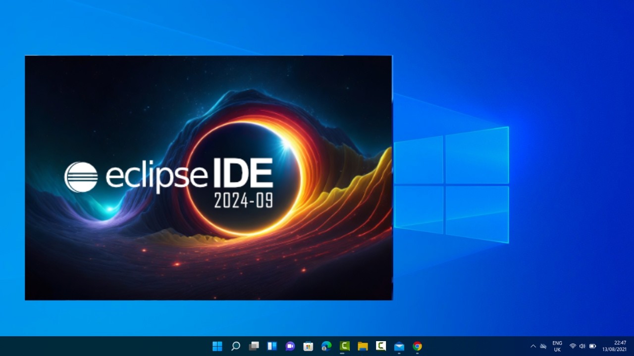Viewport: 634px width, 356px height.
Task: Open the Mail app envelope icon
Action: point(399,346)
